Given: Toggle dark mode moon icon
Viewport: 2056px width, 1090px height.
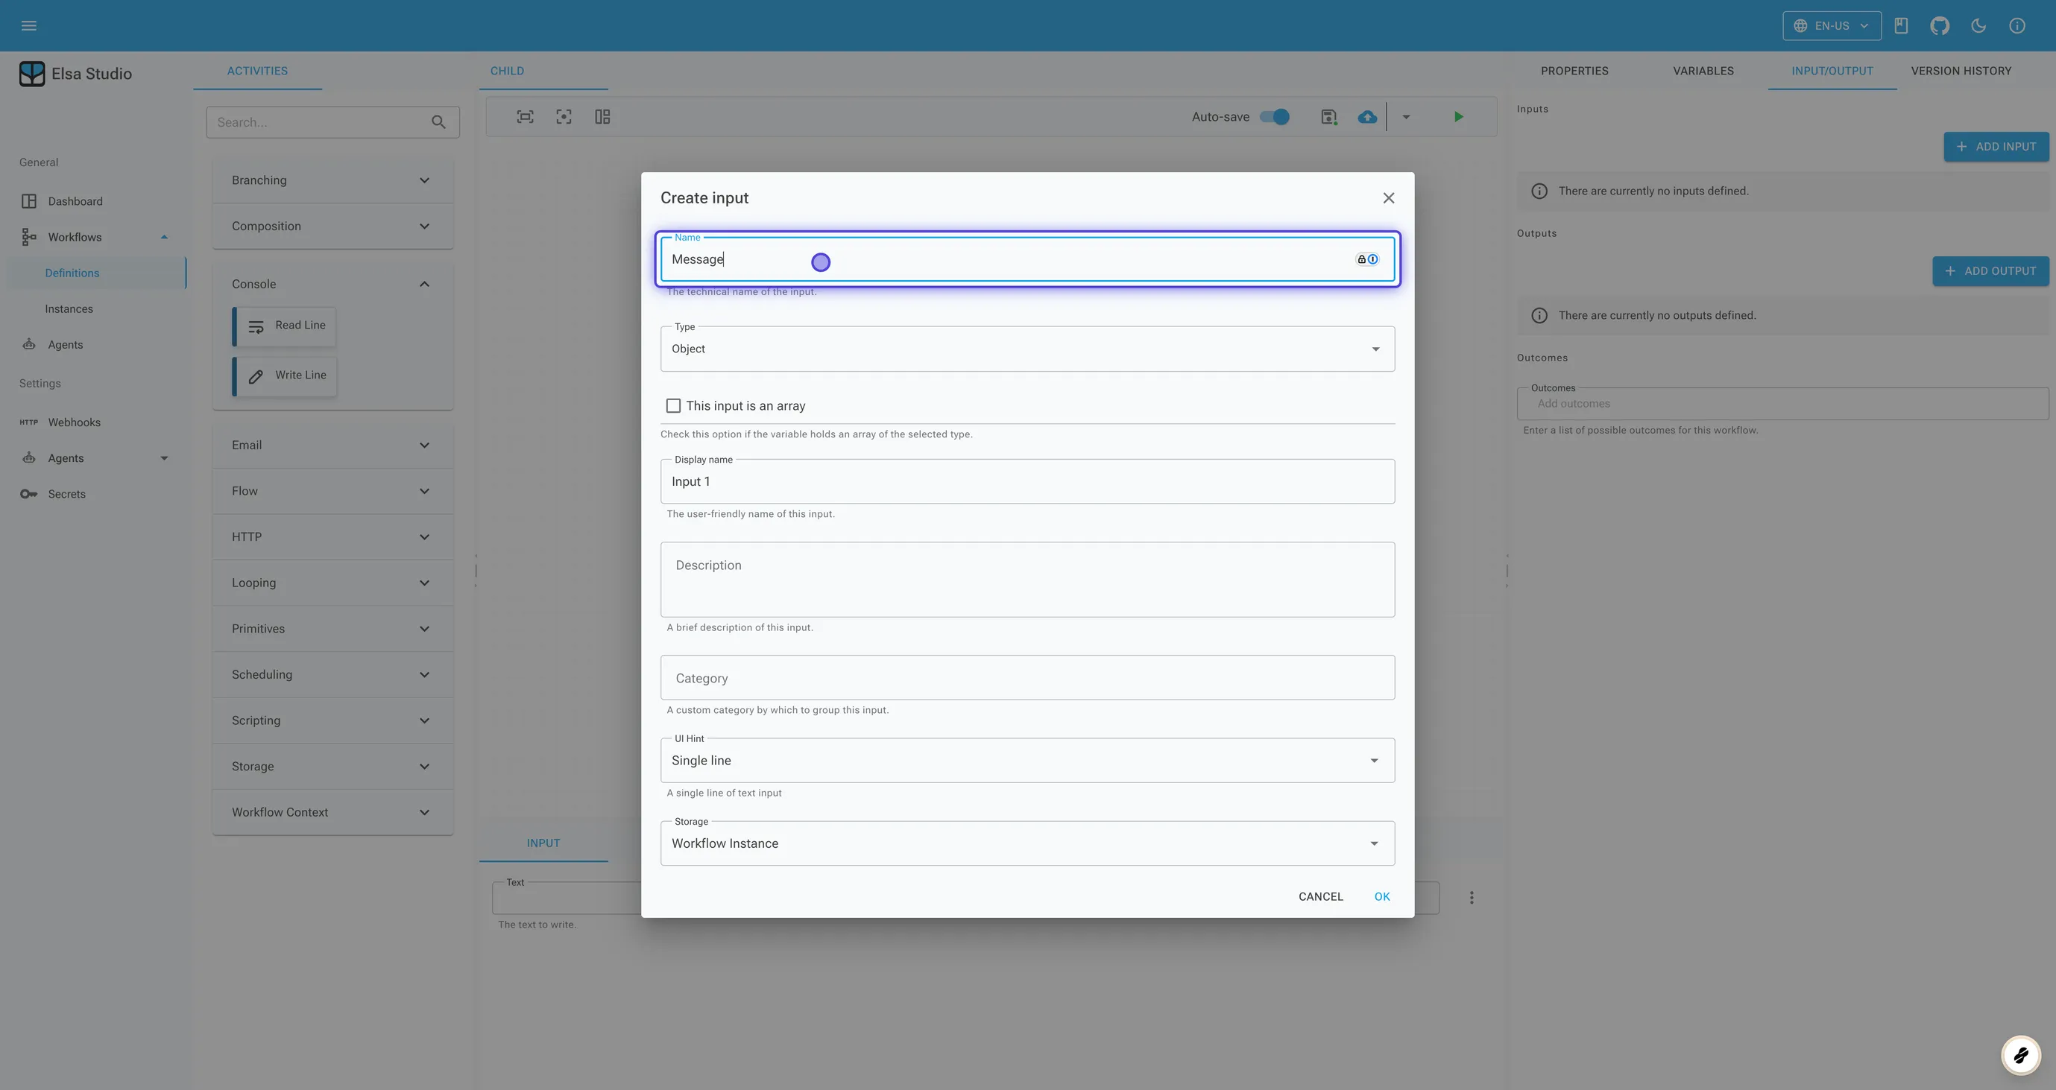Looking at the screenshot, I should pos(1978,25).
